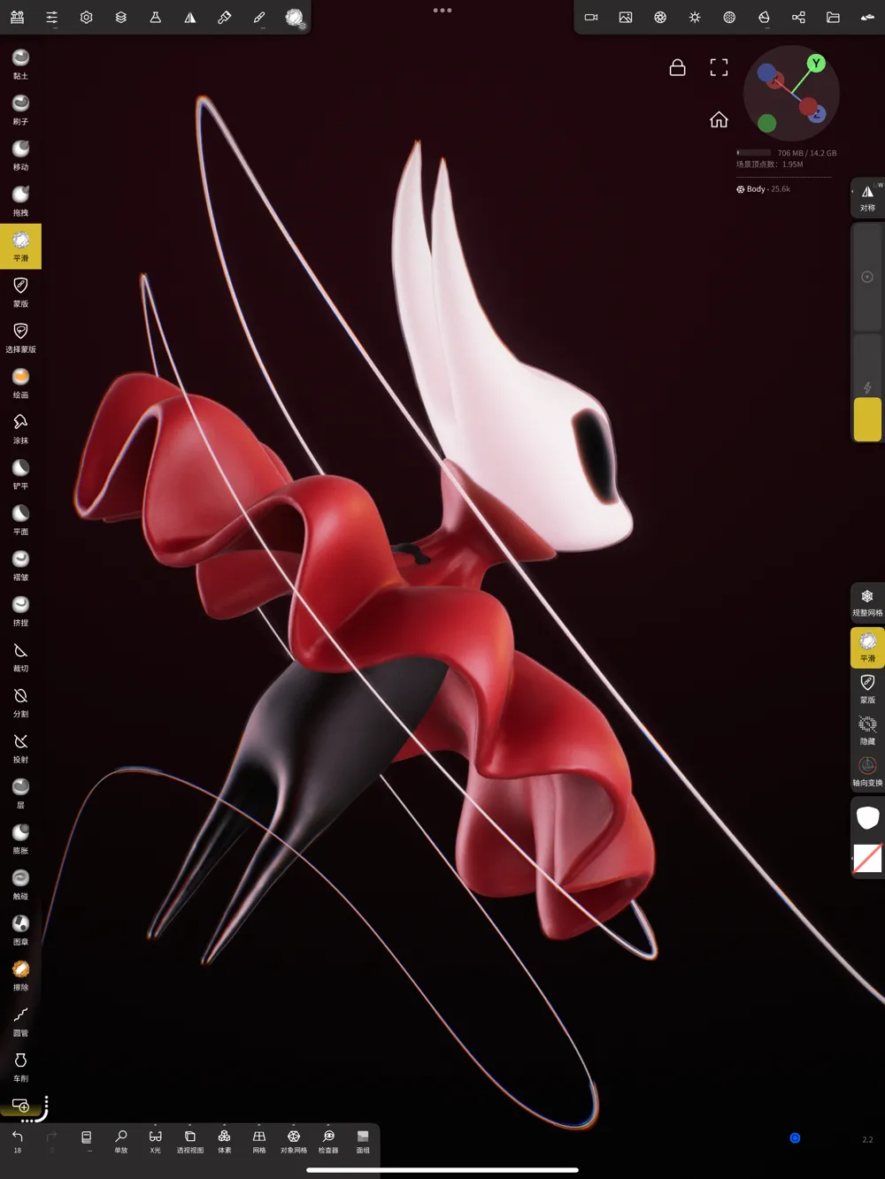Open the flask-shaped menu in top toolbar
The width and height of the screenshot is (885, 1179).
tap(156, 17)
